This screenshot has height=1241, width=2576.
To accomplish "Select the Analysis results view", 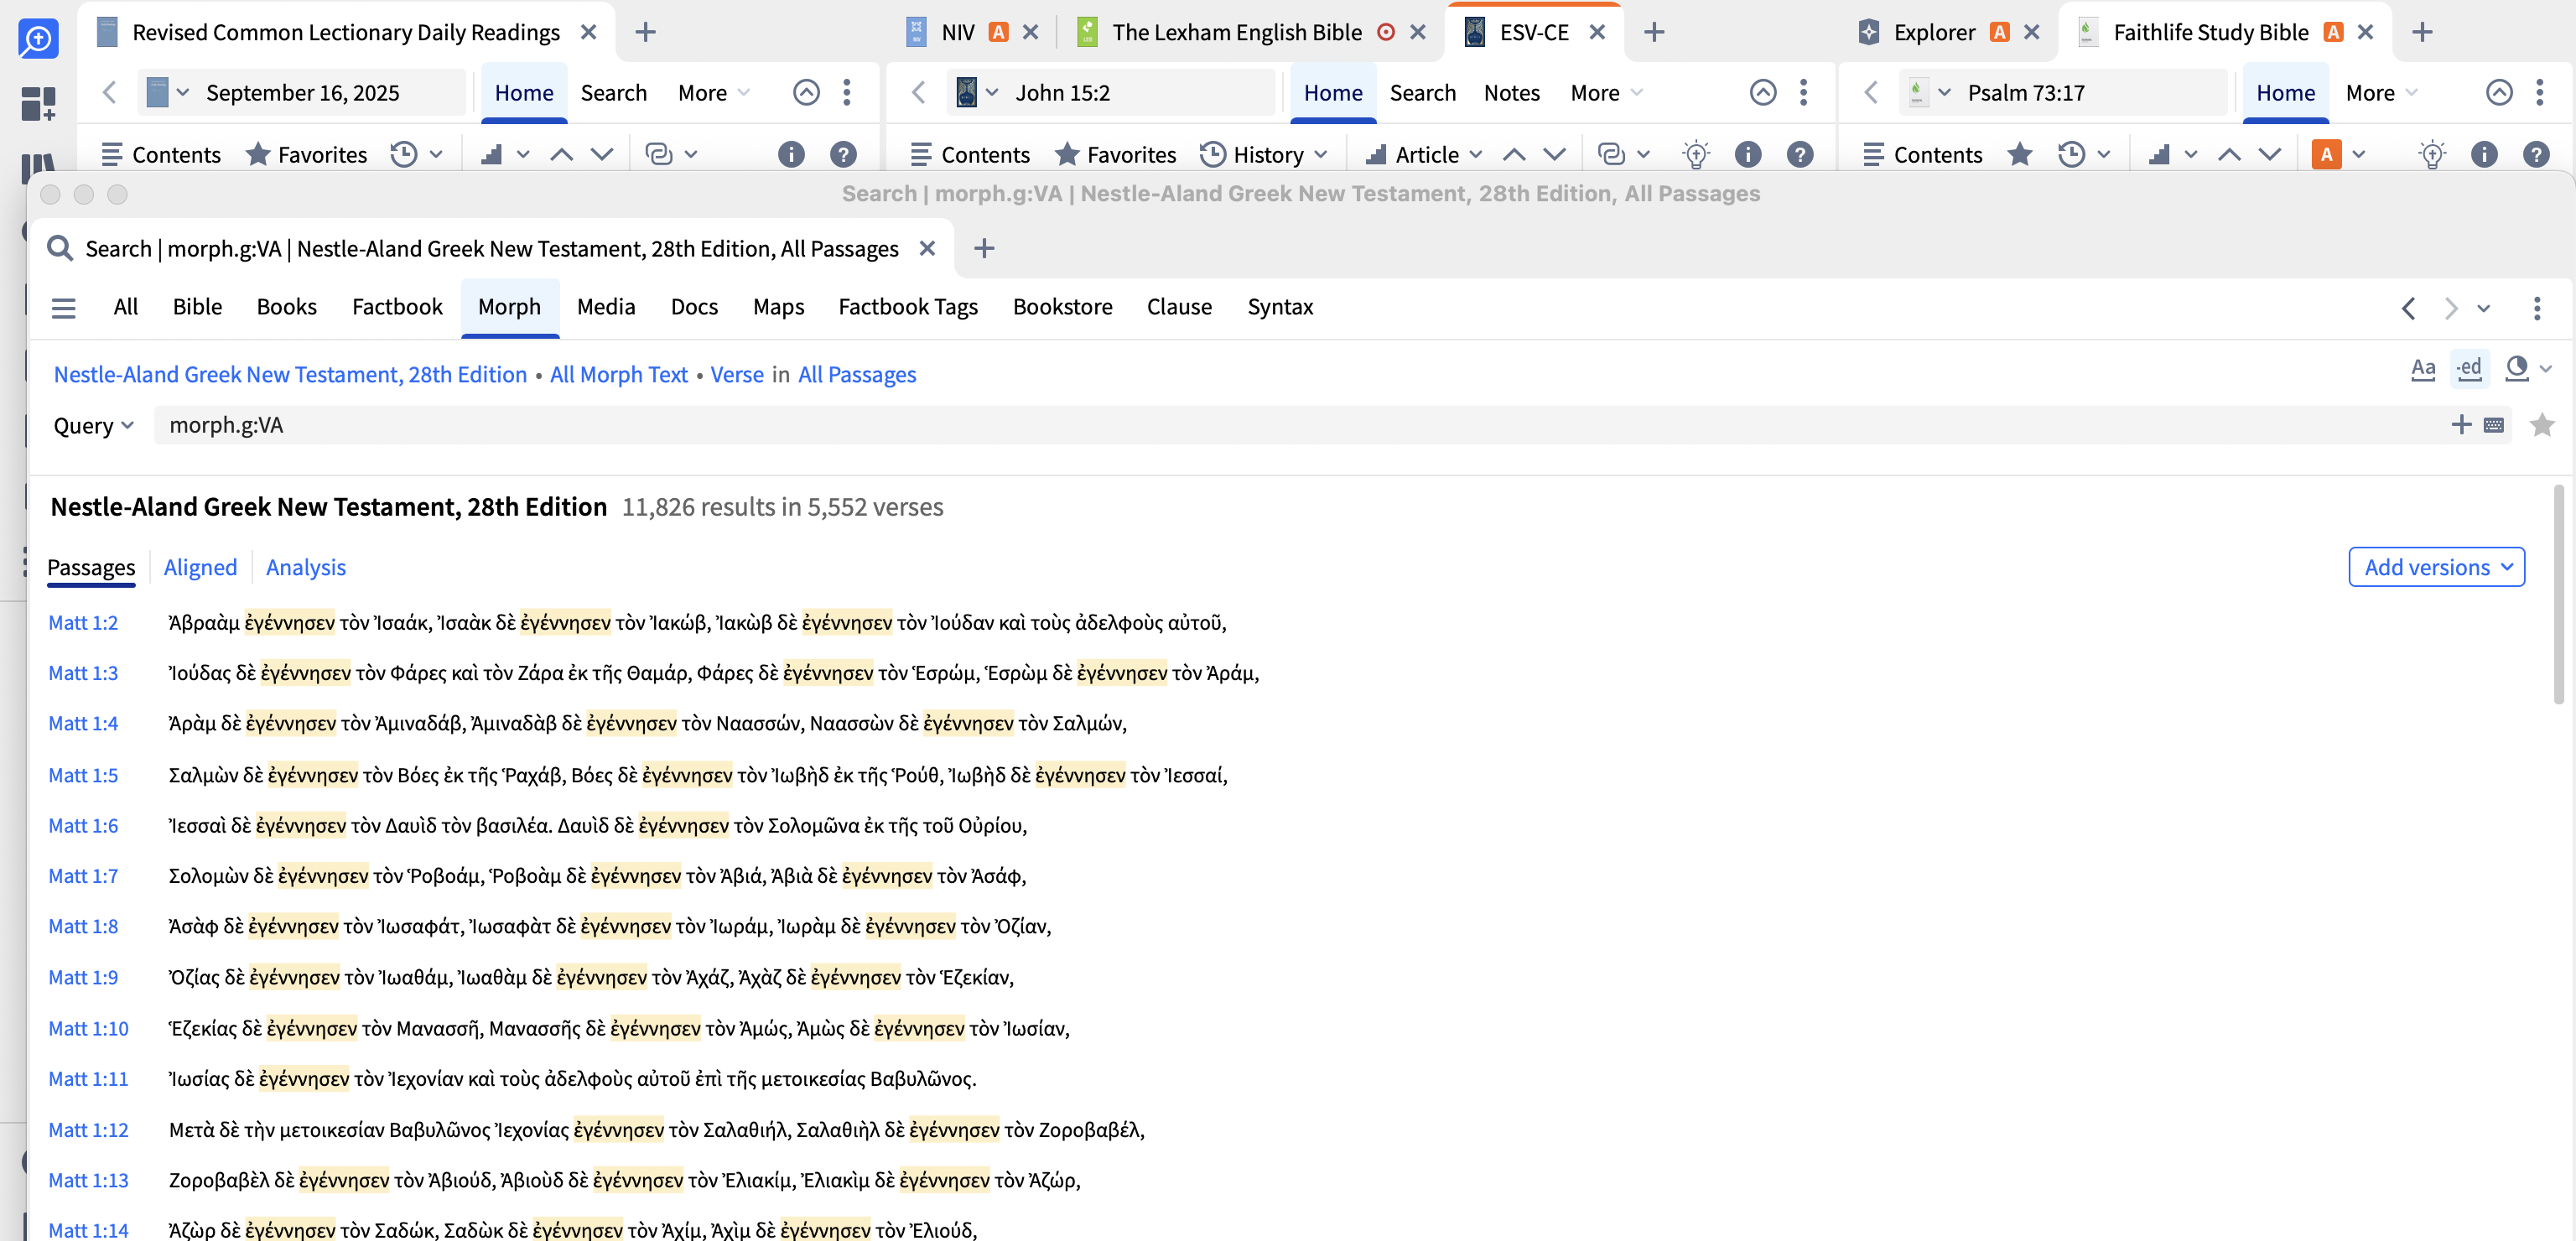I will [x=305, y=567].
